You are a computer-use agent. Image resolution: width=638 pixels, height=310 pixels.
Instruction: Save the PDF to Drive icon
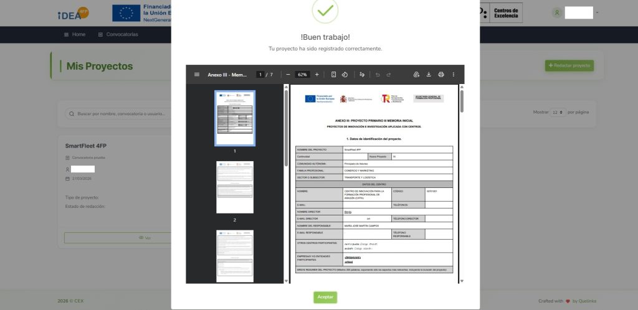coord(416,75)
